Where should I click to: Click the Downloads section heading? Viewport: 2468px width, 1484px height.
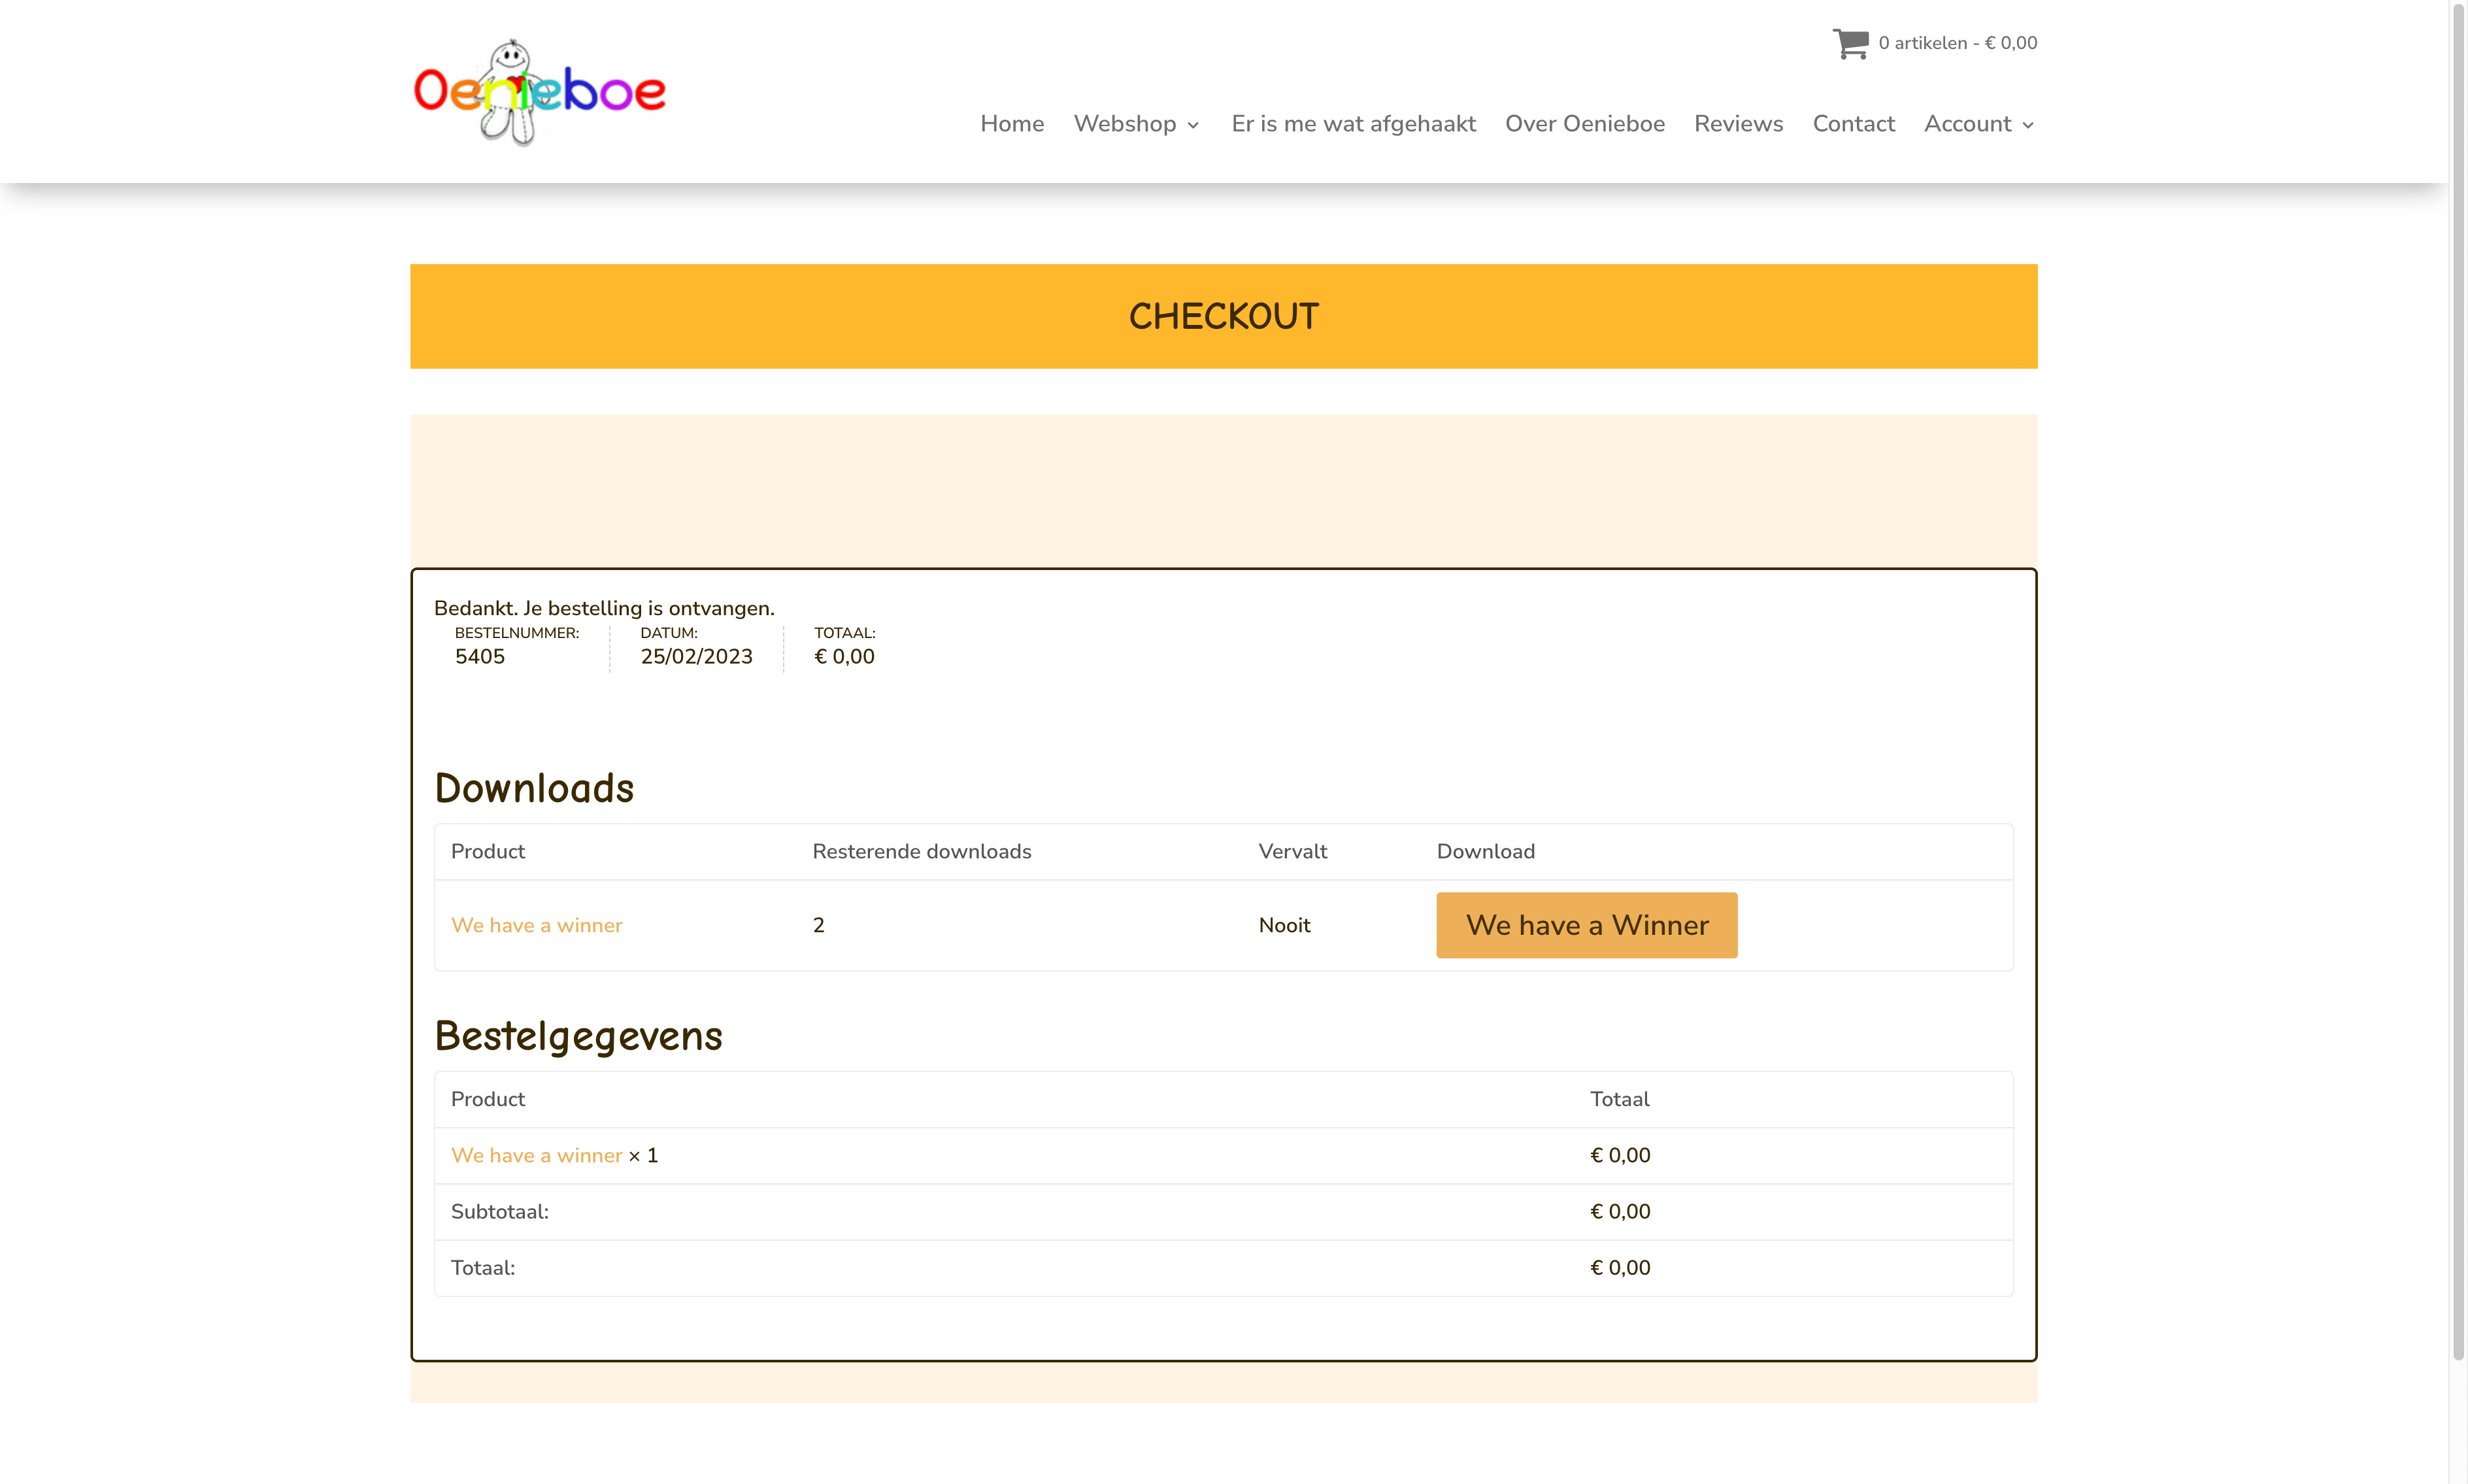pos(534,788)
